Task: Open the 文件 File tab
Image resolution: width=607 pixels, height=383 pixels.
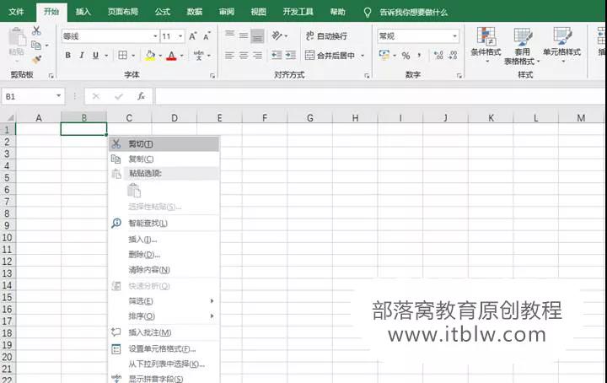Action: pos(16,12)
